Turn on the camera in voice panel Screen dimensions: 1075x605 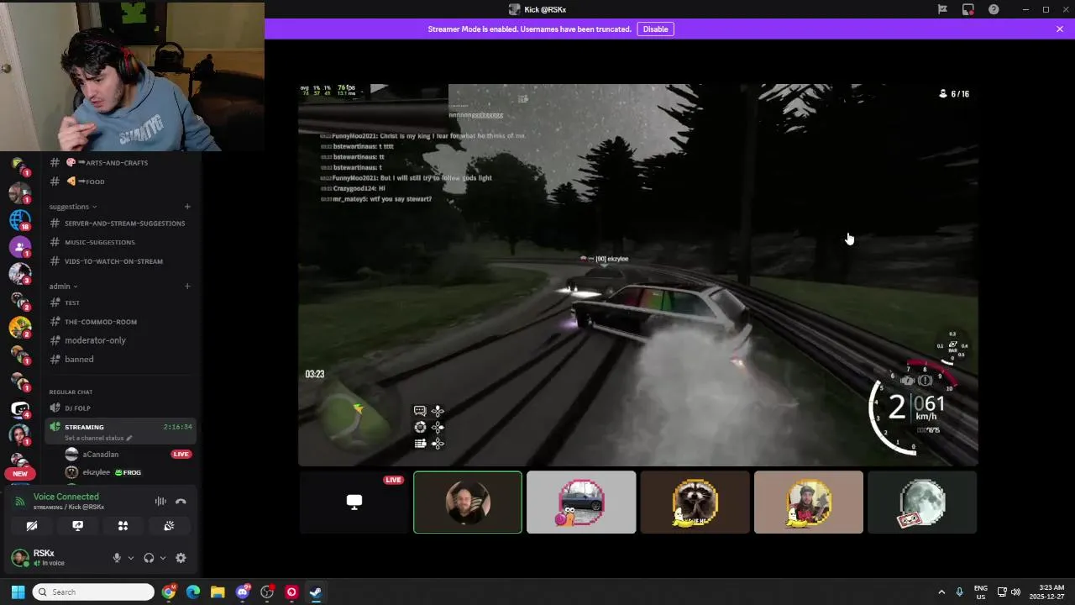[32, 526]
